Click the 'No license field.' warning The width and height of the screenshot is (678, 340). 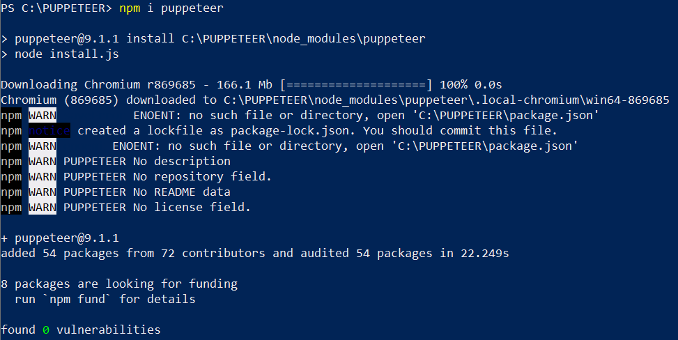click(192, 208)
